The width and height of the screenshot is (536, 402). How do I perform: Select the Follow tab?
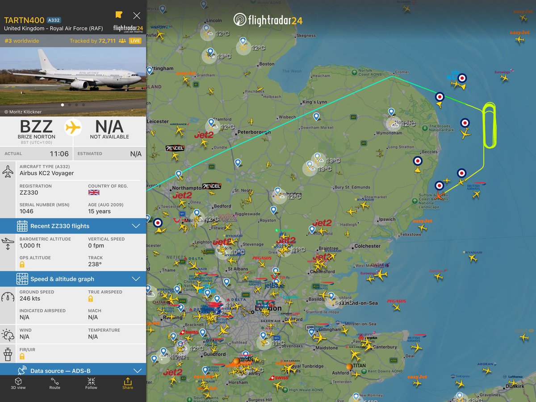pyautogui.click(x=91, y=383)
